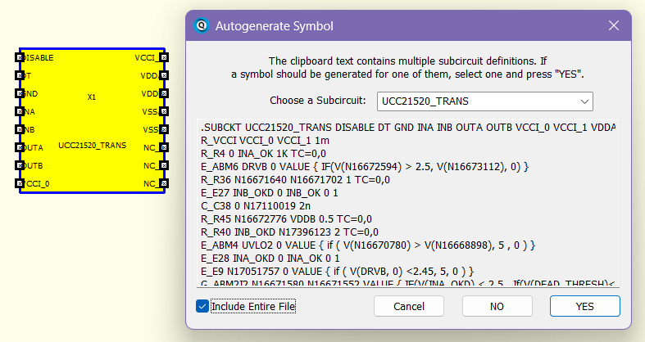
Task: Click the .SUBCKT definition line in netlist
Action: 408,128
